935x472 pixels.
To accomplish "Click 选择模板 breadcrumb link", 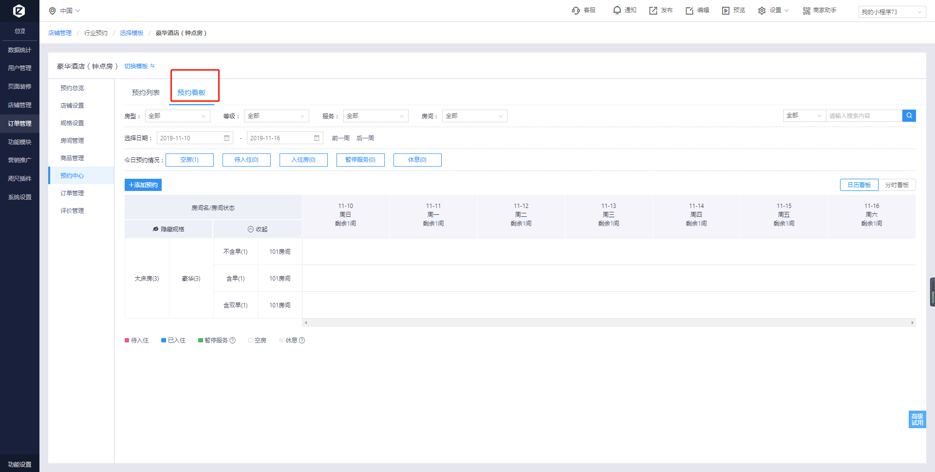I will [x=131, y=33].
